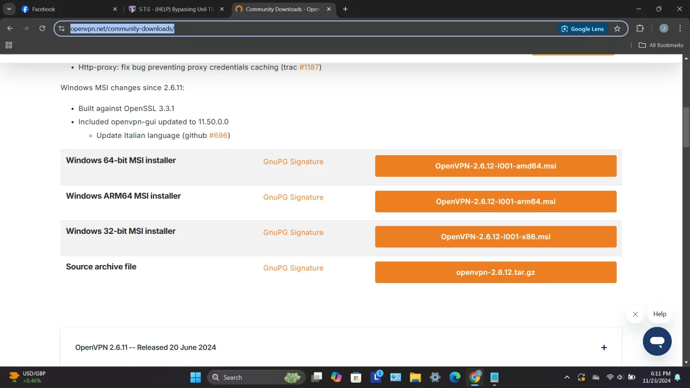Switch to the Facebook tab
Screen dimensions: 690x388
coord(69,9)
